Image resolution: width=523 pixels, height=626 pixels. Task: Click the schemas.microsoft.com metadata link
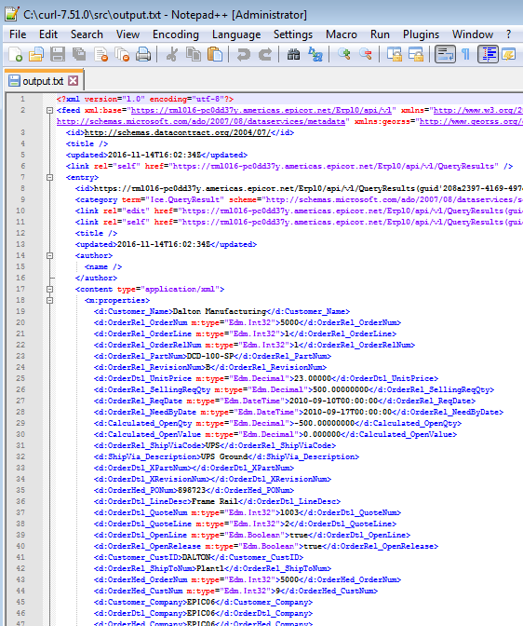(201, 121)
